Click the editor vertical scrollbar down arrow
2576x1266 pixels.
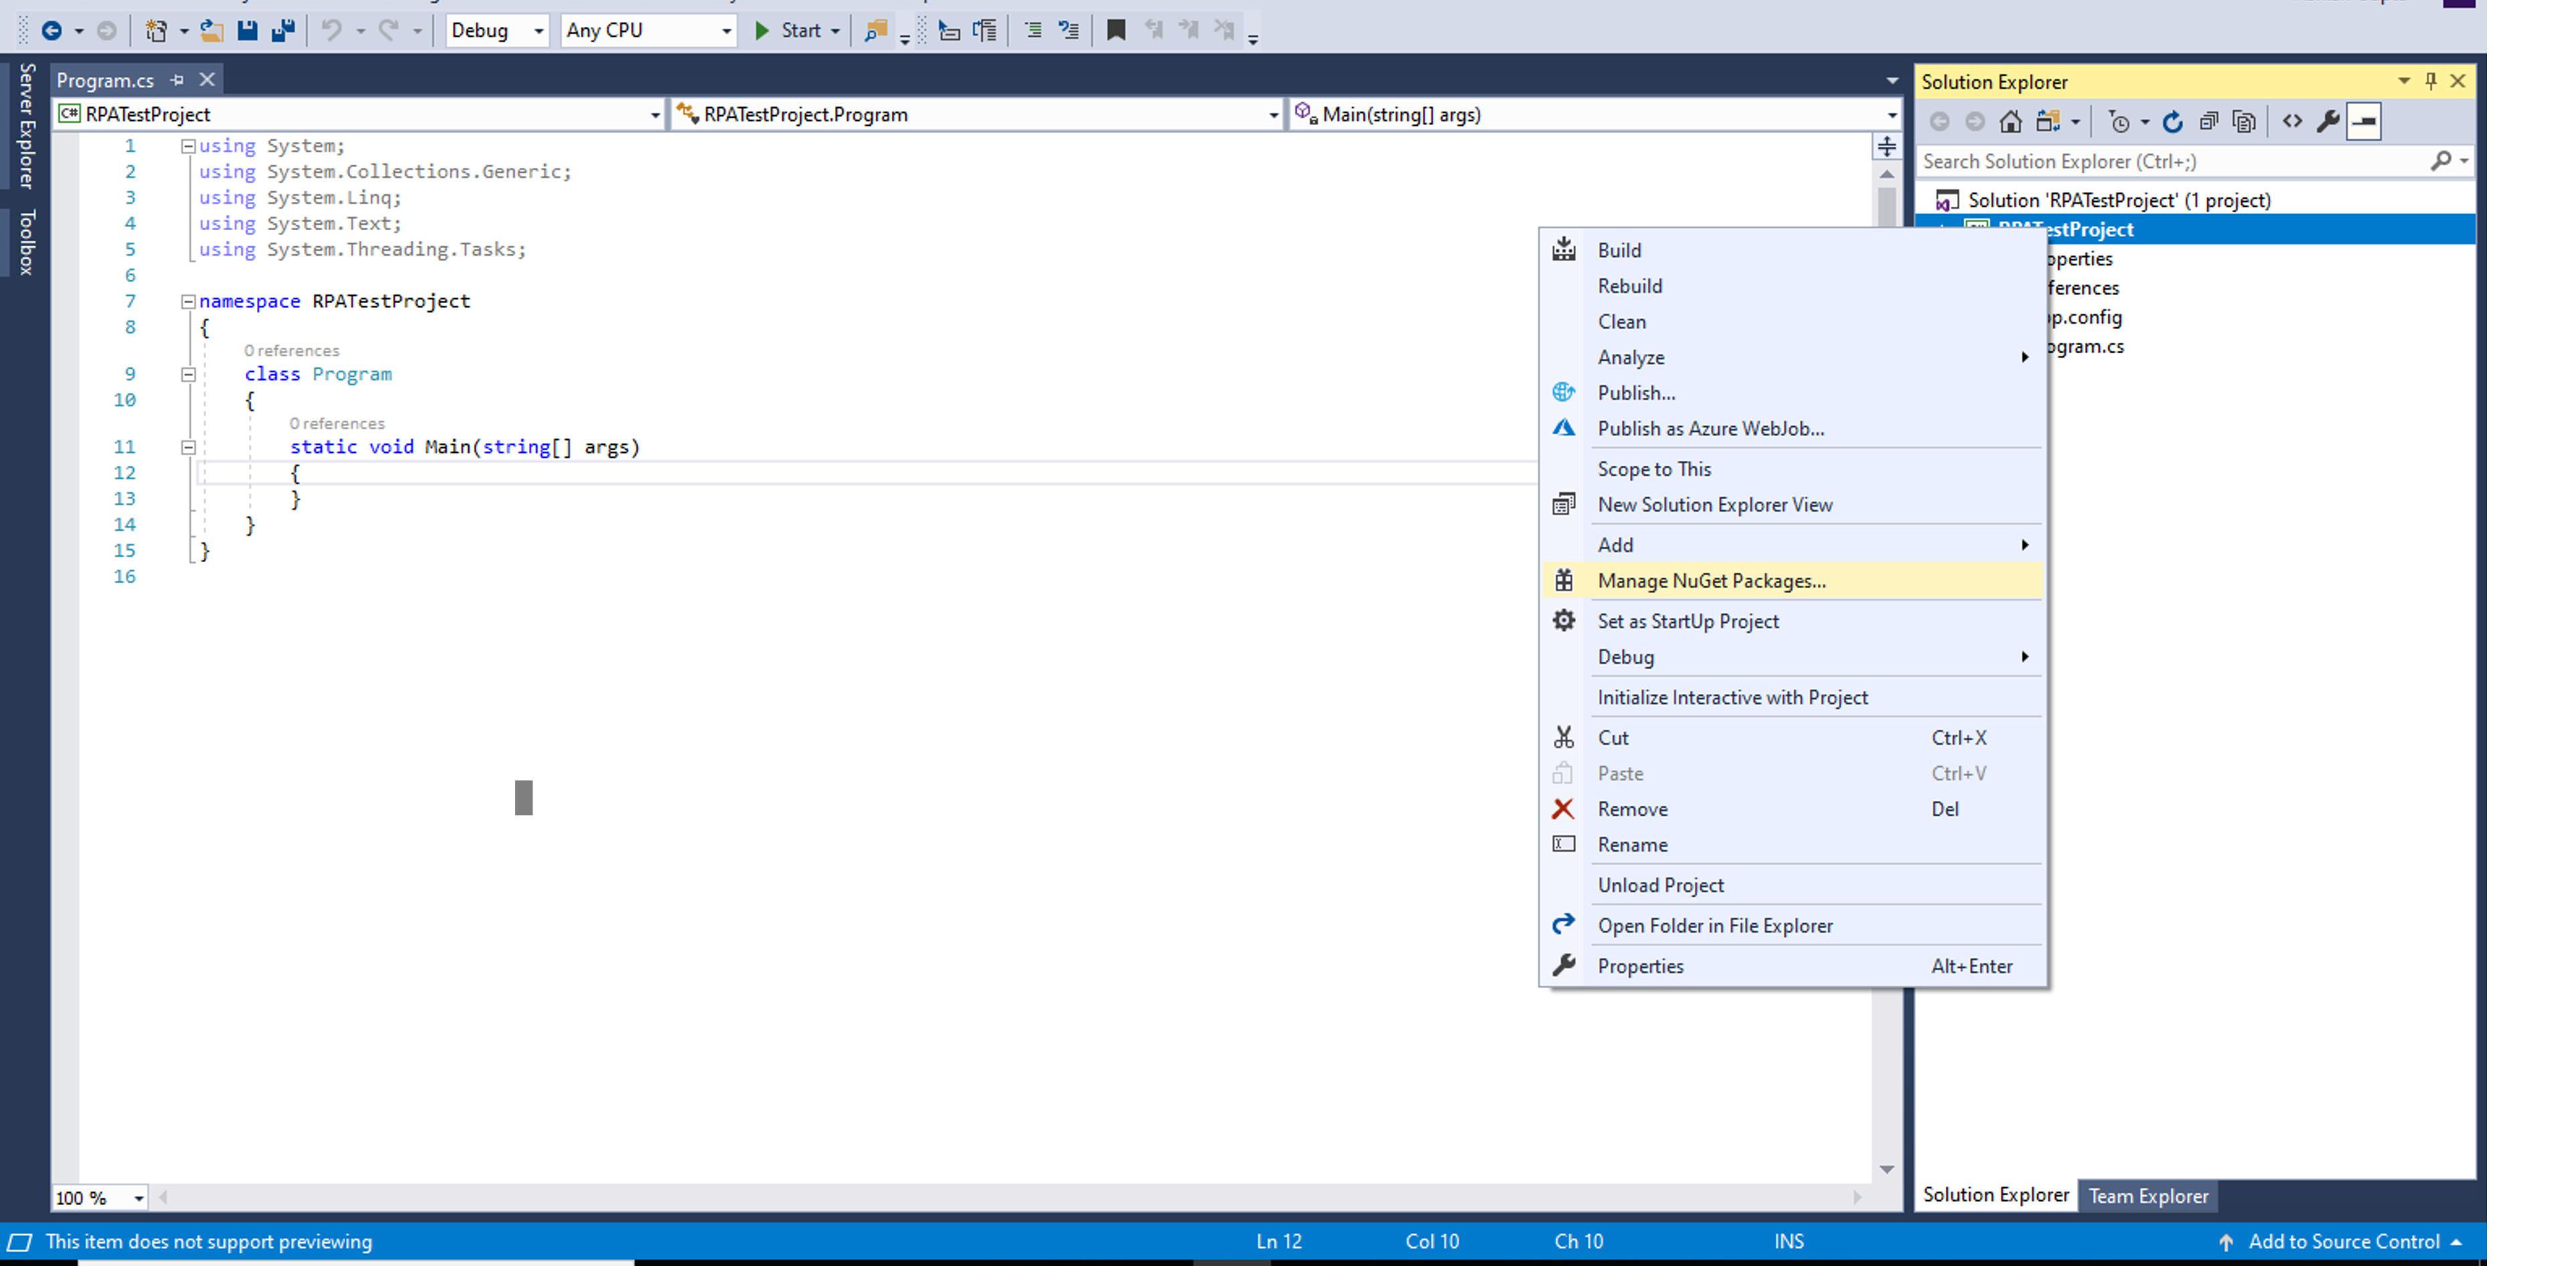(1886, 1169)
